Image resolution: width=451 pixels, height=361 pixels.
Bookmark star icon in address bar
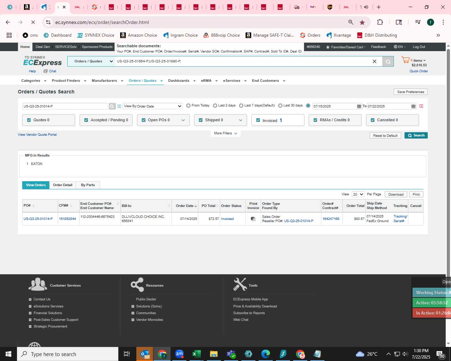(x=362, y=22)
